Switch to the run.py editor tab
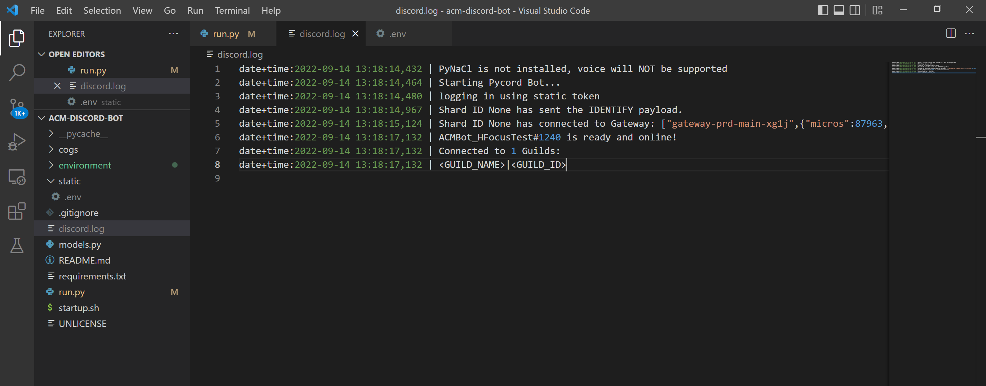 click(233, 33)
